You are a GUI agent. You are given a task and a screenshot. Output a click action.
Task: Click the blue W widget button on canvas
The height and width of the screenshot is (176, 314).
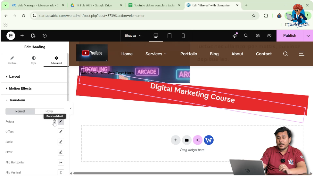coord(209,140)
